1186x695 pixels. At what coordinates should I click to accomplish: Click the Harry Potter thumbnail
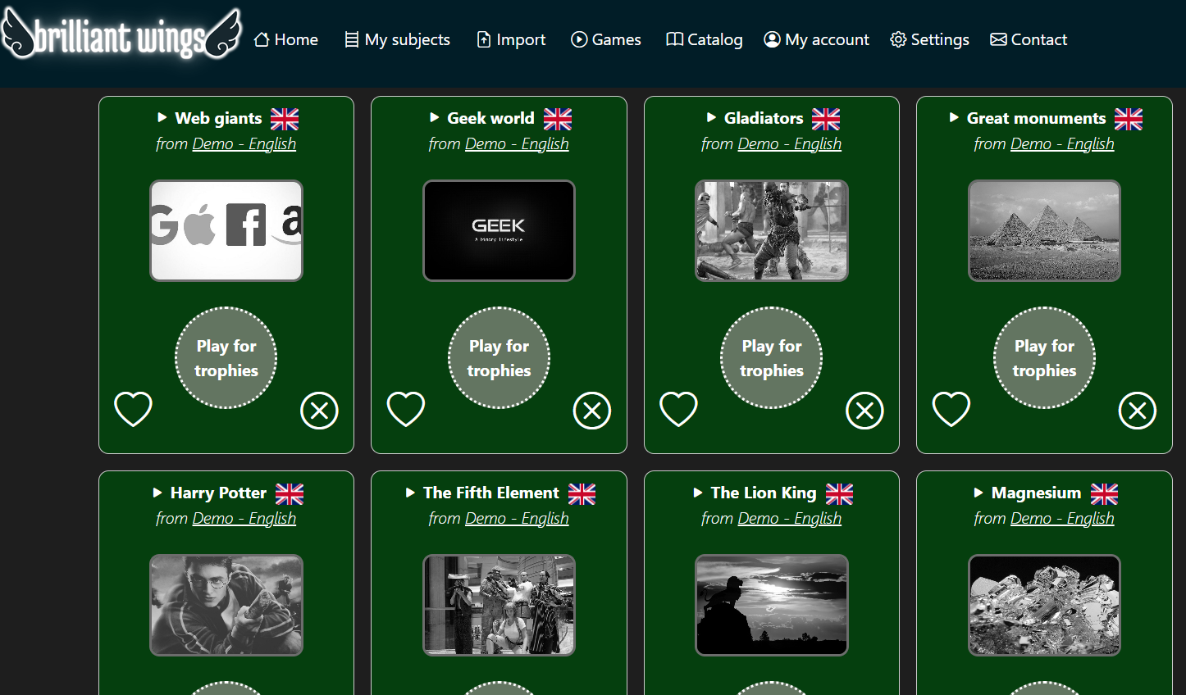[226, 606]
